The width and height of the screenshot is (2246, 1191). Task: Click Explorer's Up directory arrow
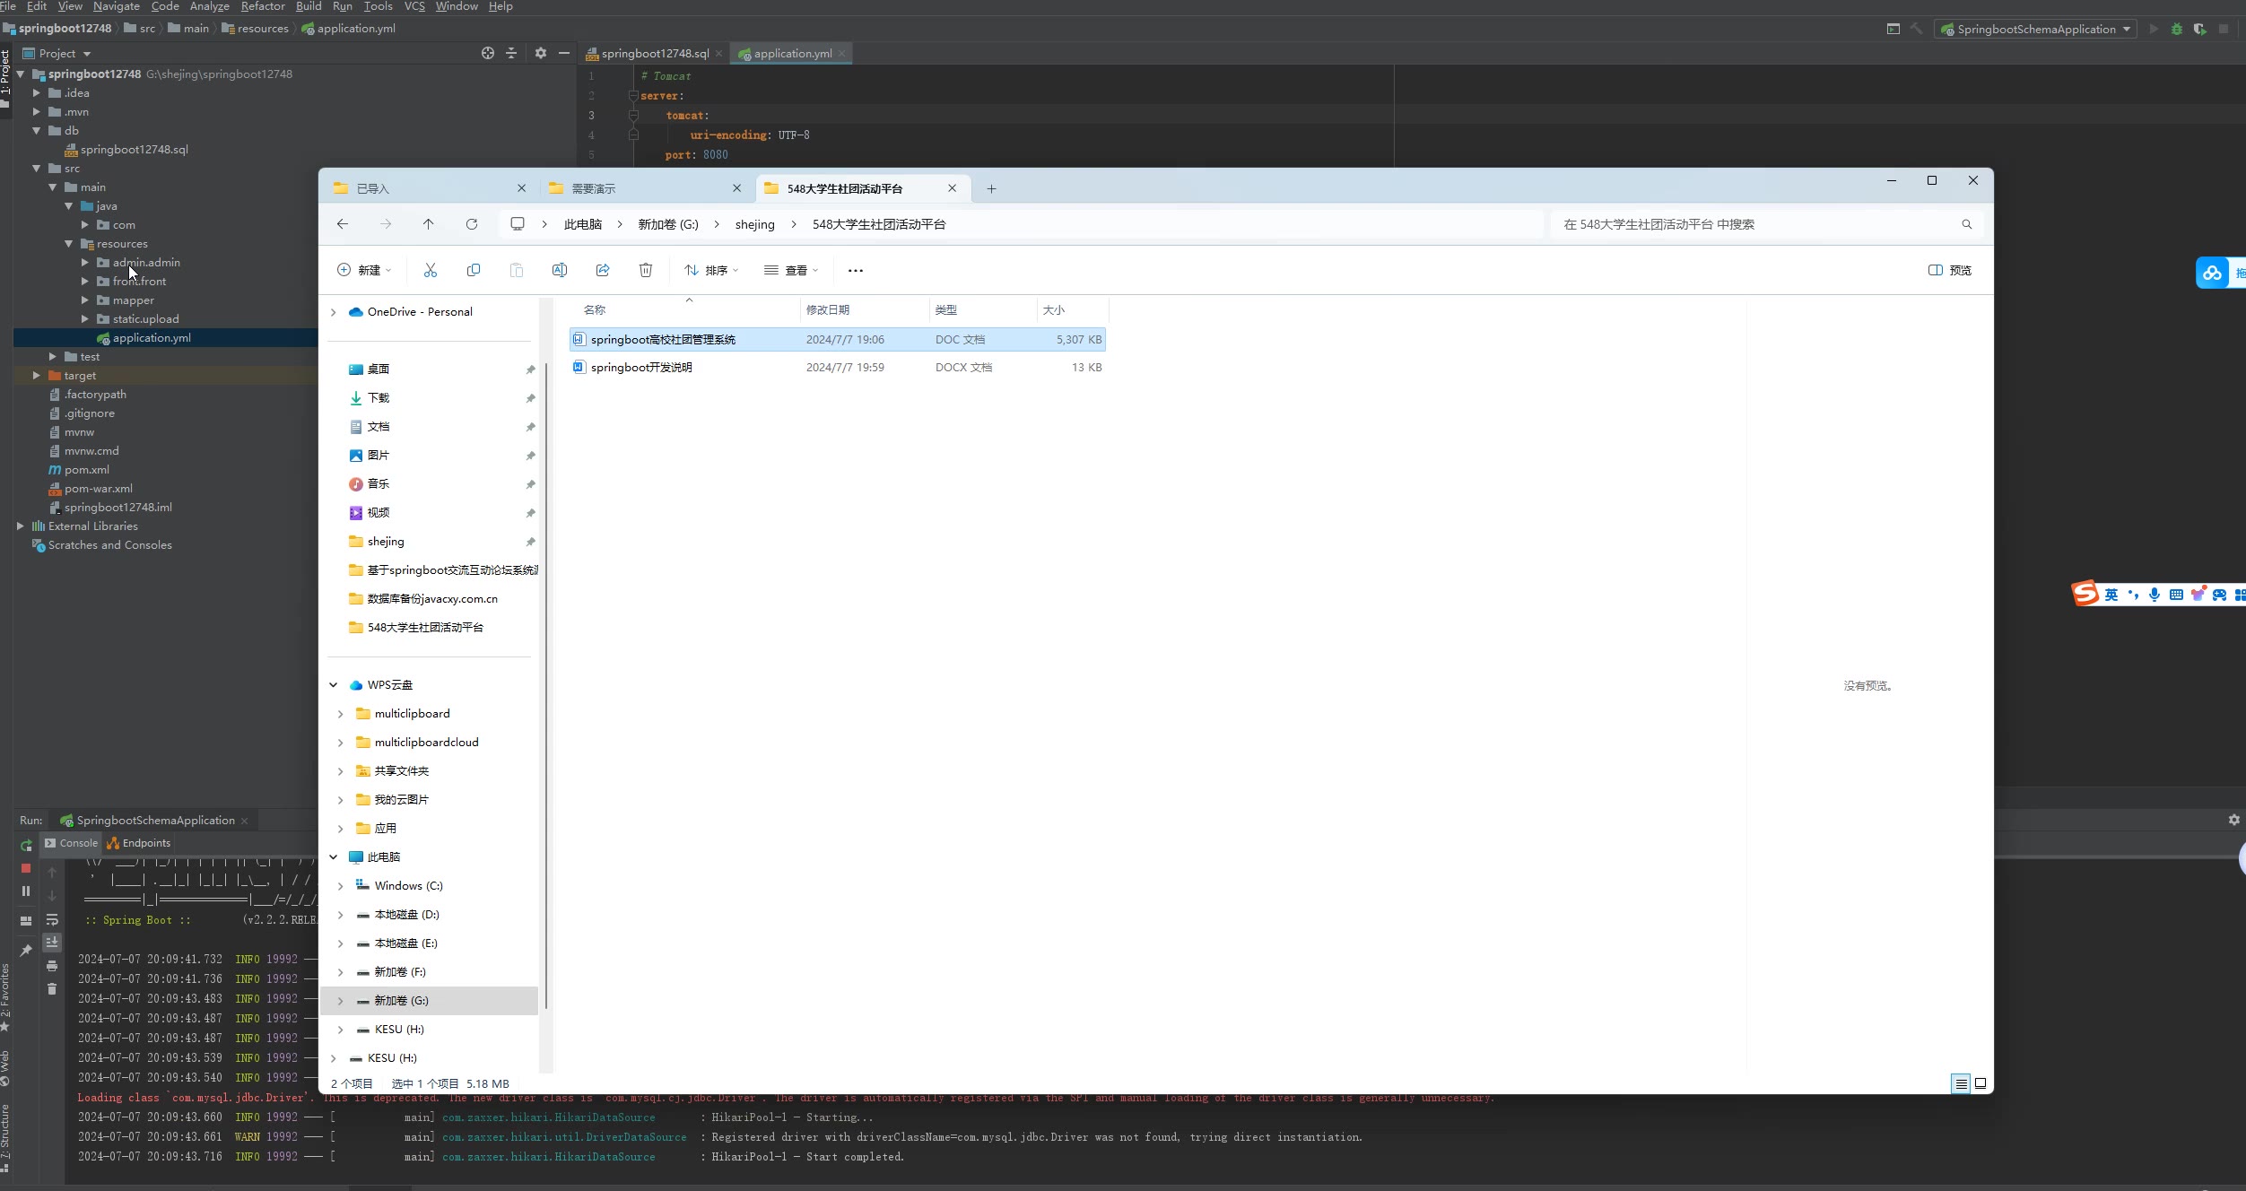pyautogui.click(x=429, y=224)
